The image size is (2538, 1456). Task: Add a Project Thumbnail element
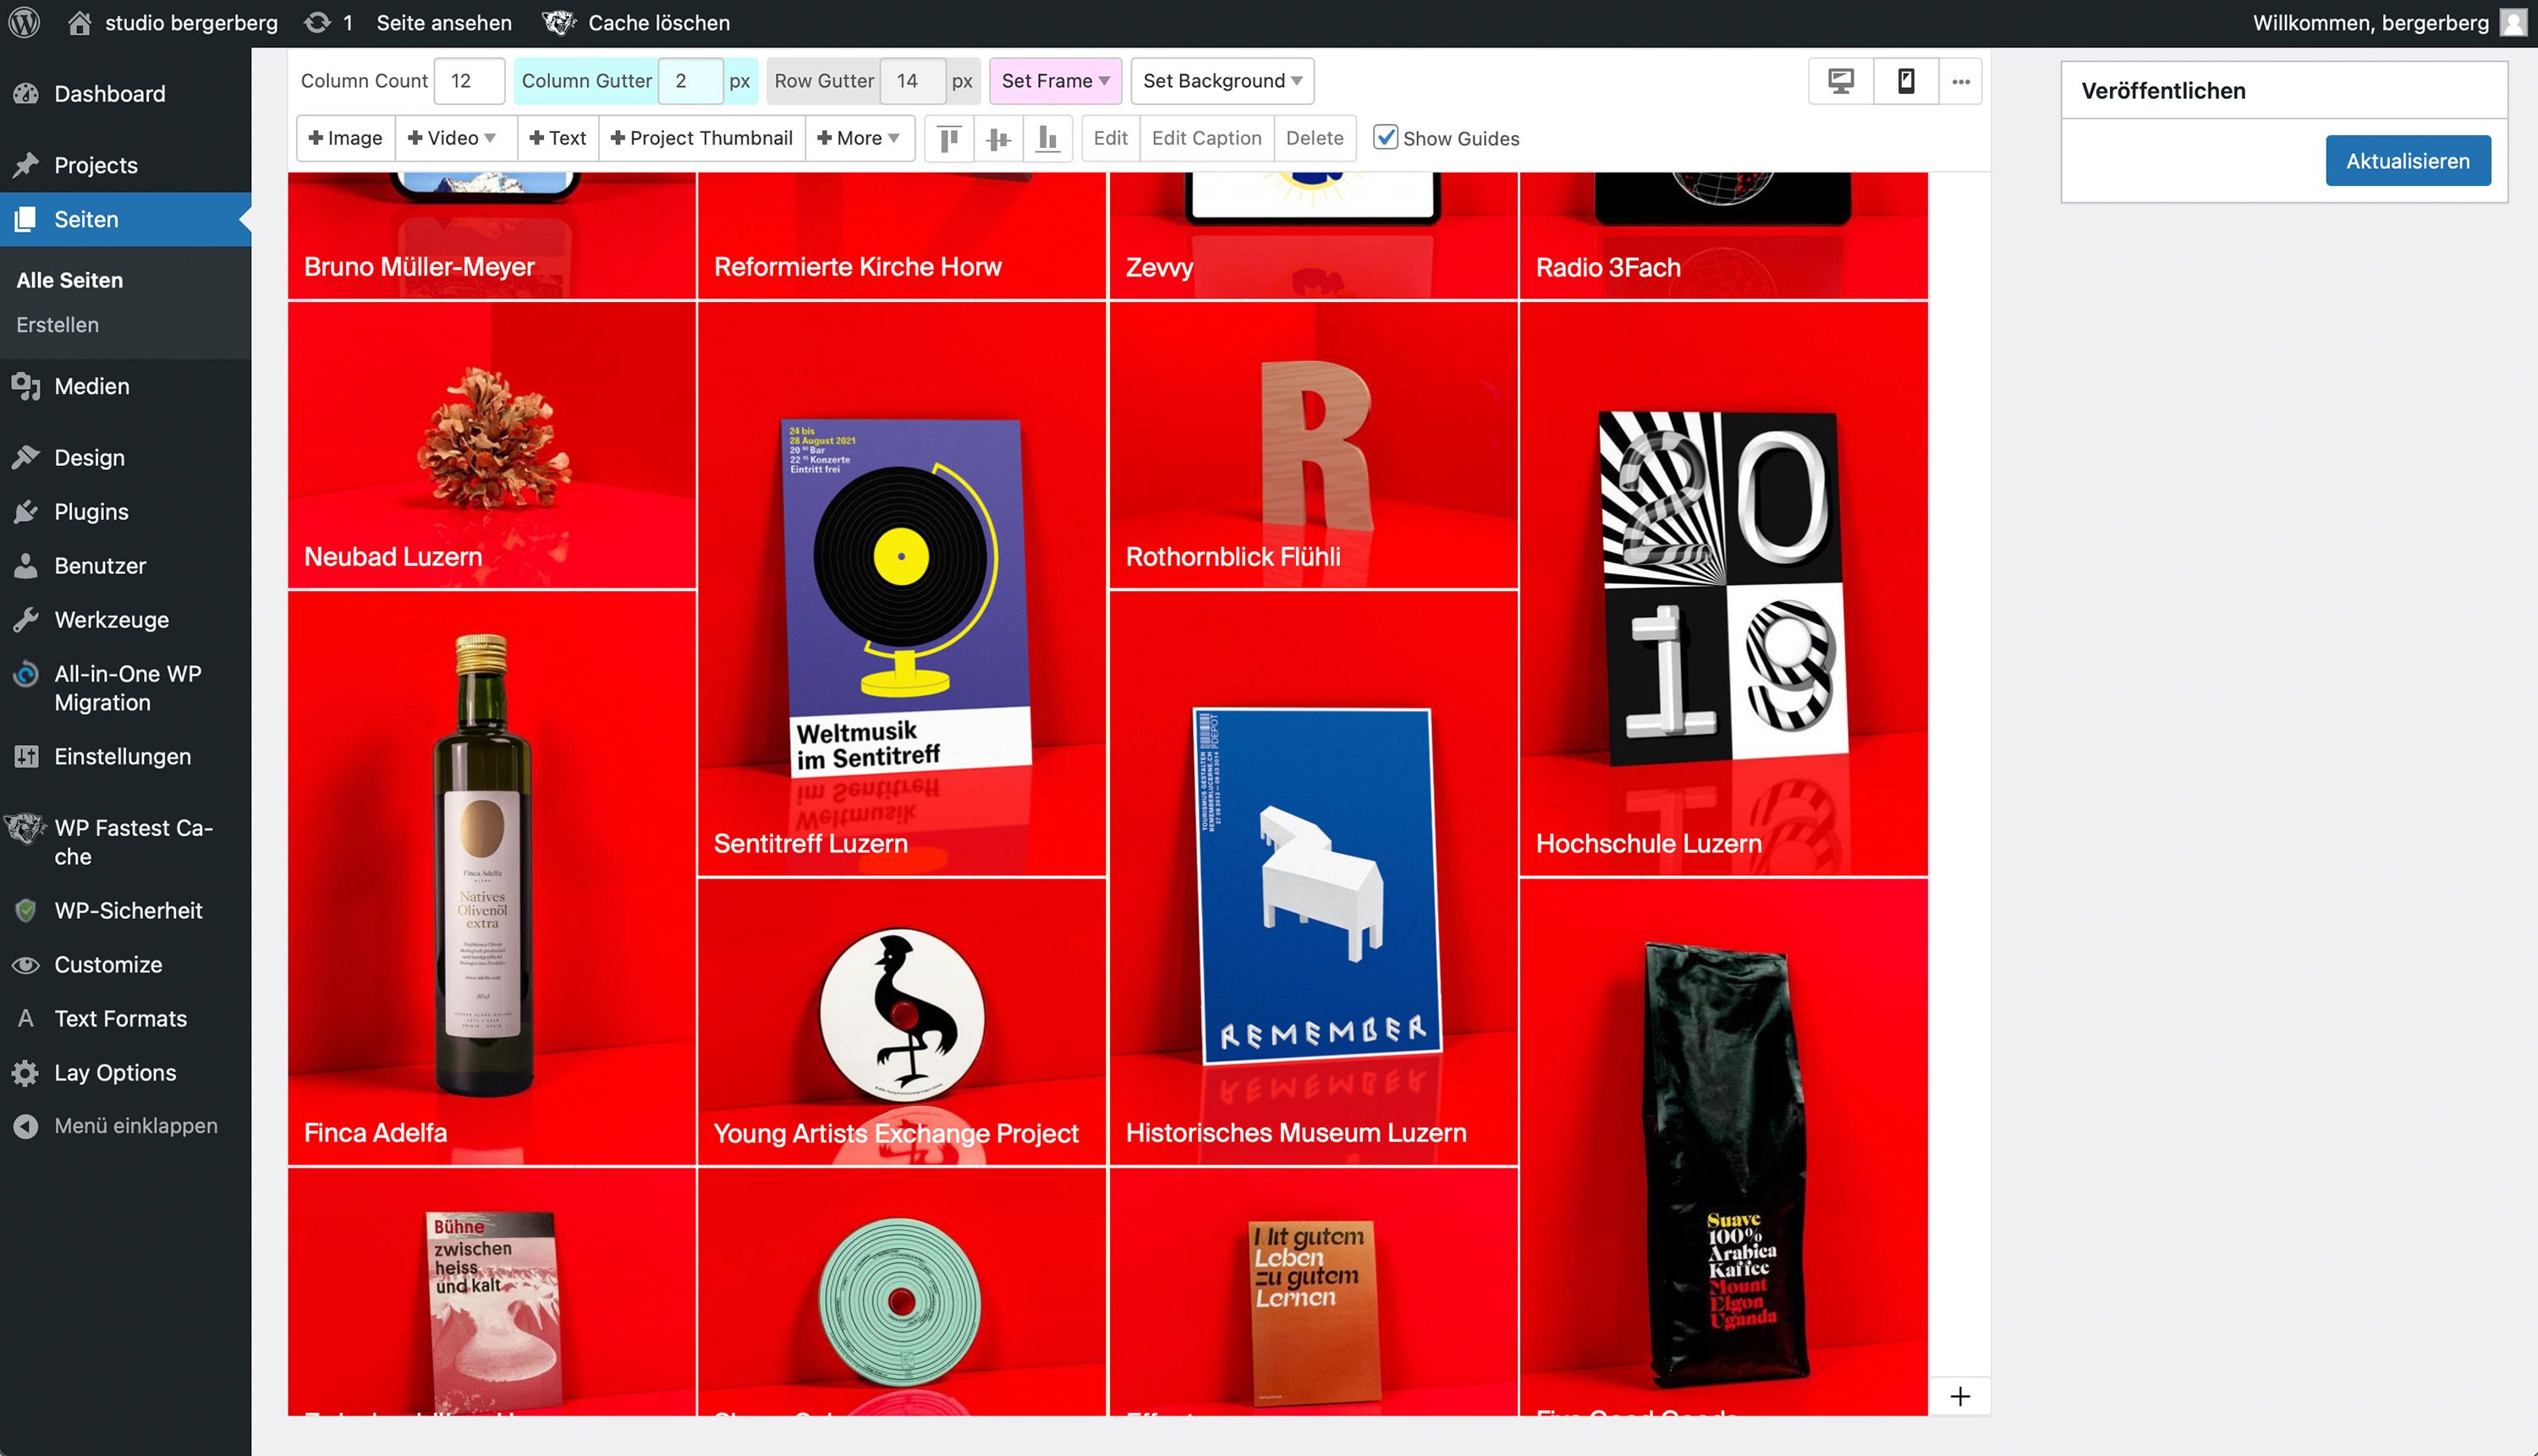click(701, 138)
